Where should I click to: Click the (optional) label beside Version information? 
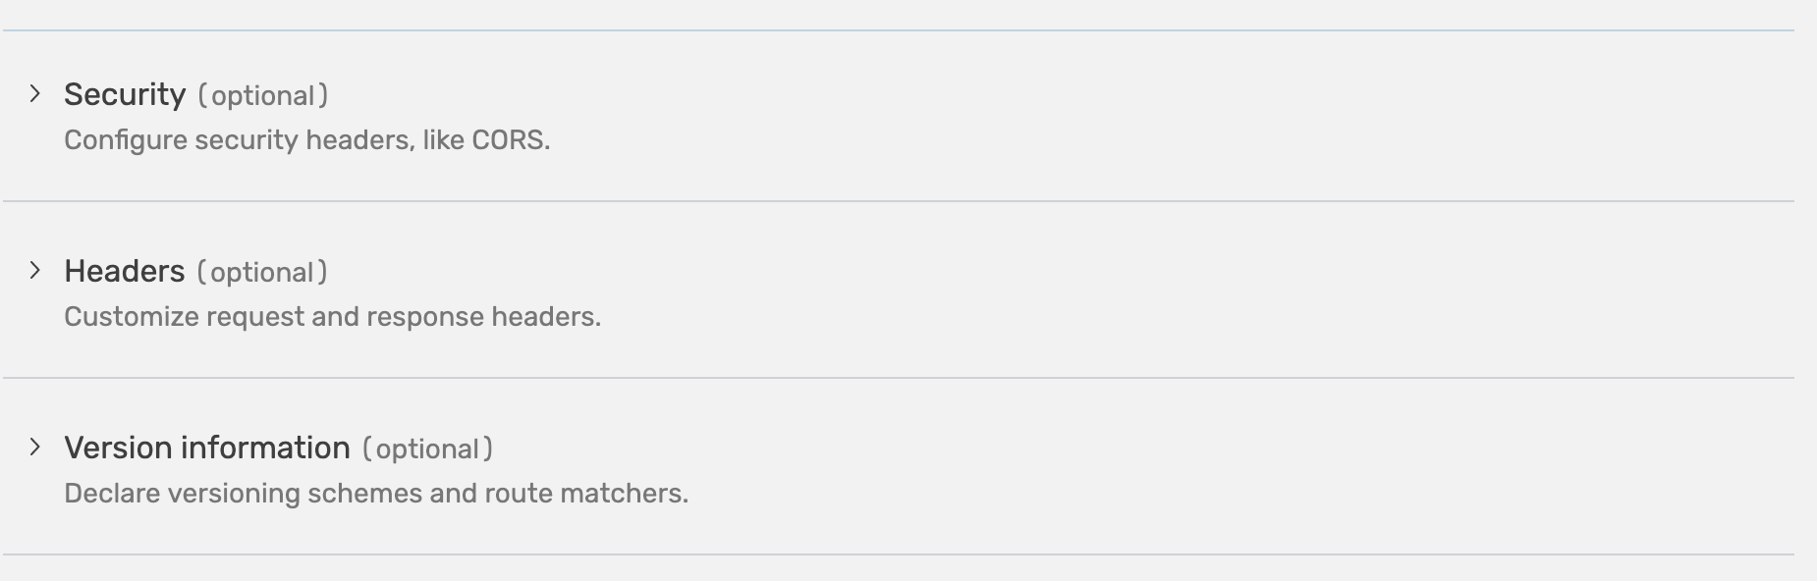(x=429, y=449)
